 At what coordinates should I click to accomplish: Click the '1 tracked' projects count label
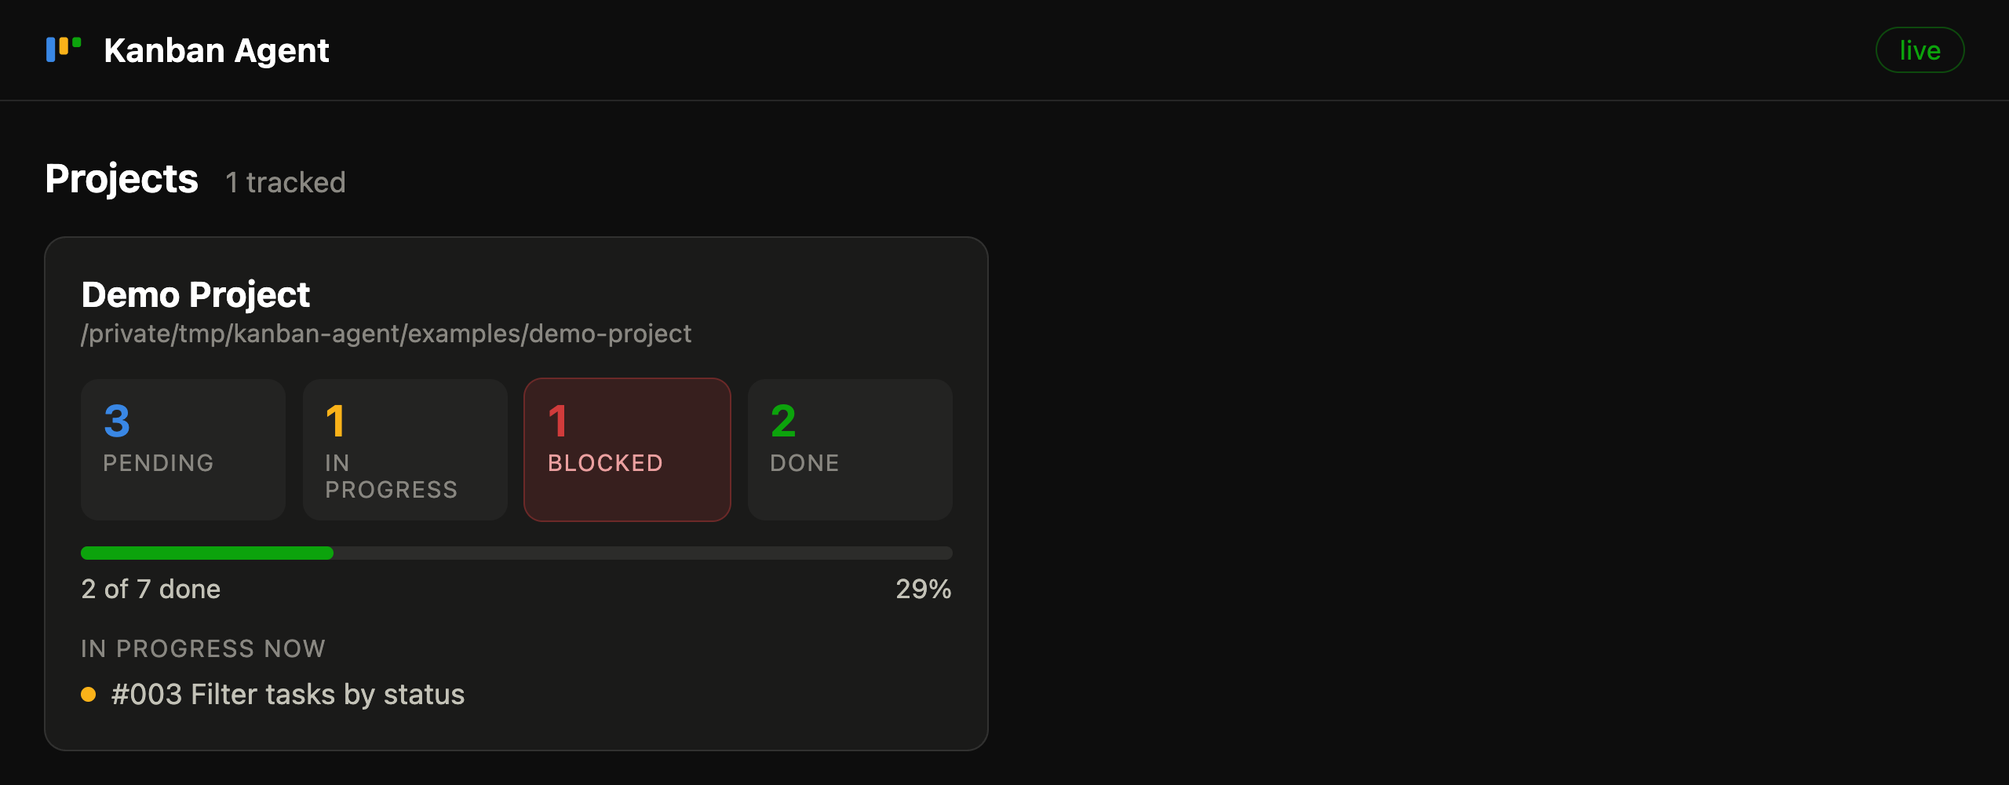coord(286,182)
